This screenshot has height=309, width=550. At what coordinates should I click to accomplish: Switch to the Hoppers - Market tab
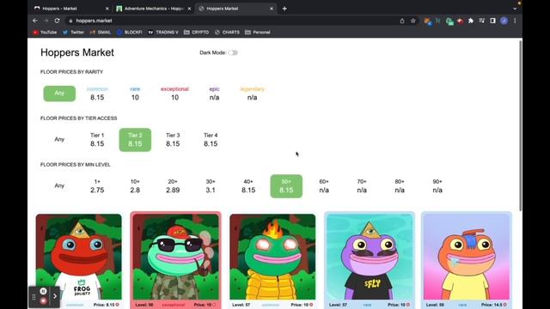pos(70,9)
